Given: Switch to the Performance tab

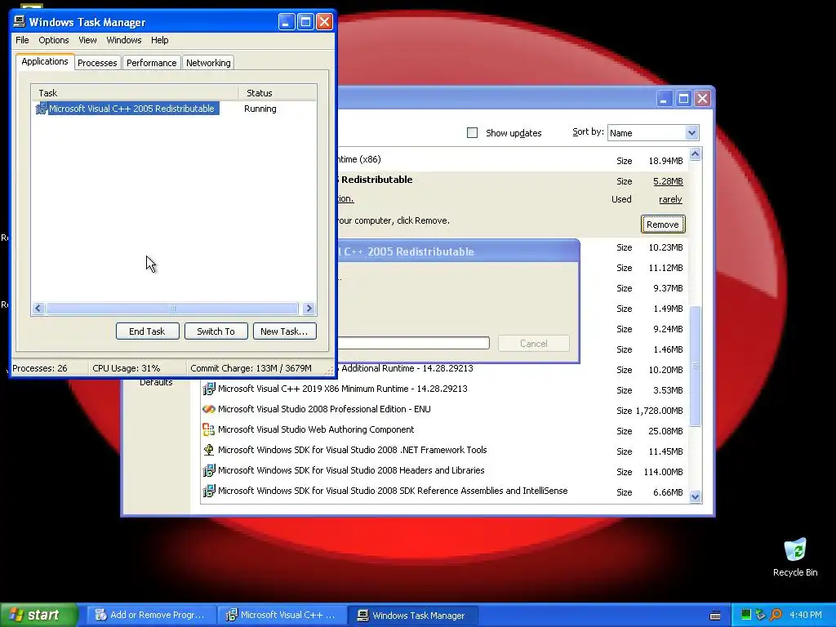Looking at the screenshot, I should [x=151, y=63].
